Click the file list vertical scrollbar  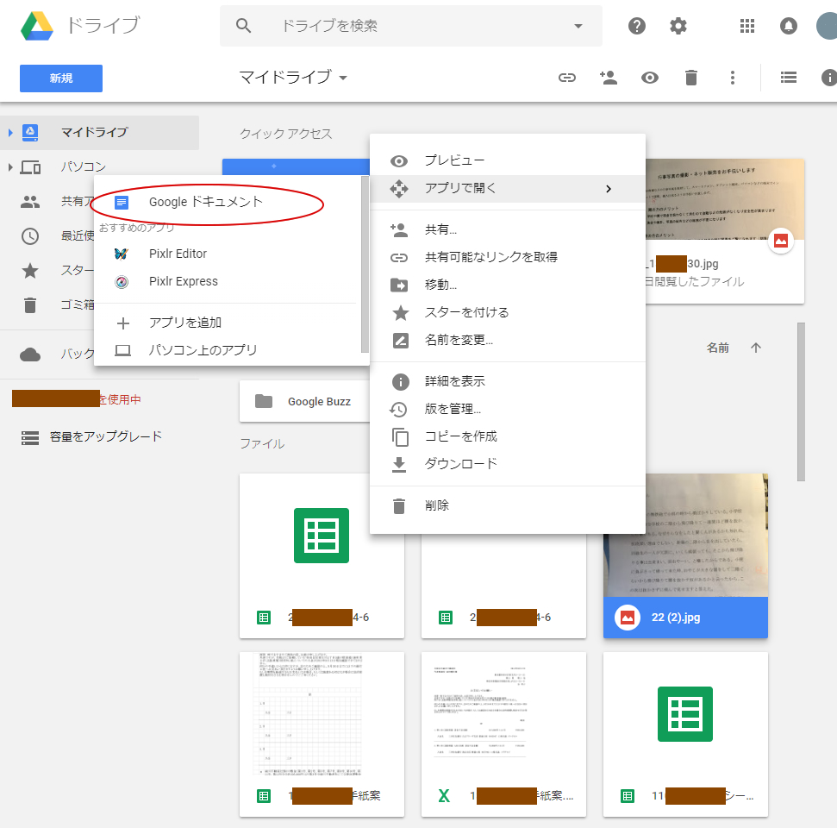tap(801, 402)
